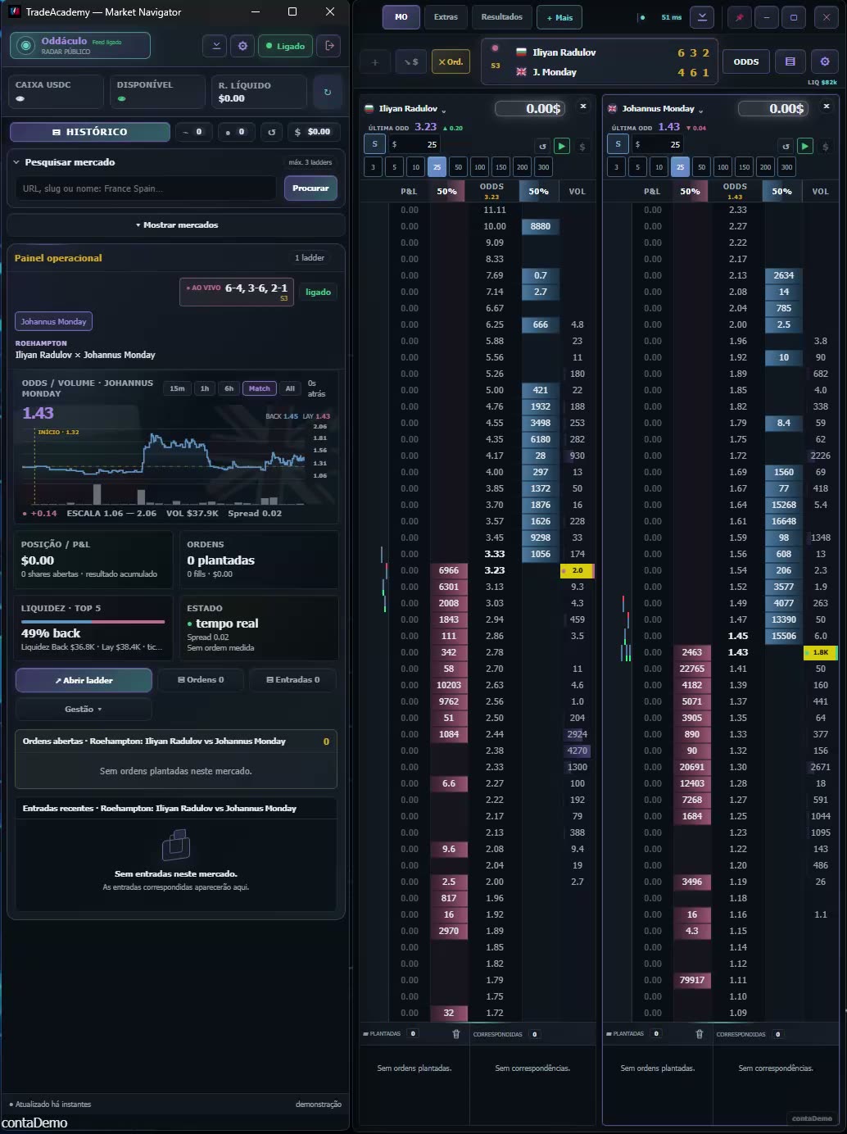Click reset arrow icon next to HISTÓRICO
Image resolution: width=847 pixels, height=1134 pixels.
coord(272,131)
